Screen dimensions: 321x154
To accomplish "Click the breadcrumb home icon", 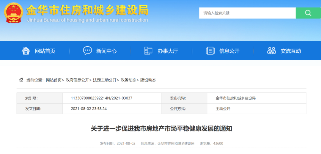I will [21, 80].
